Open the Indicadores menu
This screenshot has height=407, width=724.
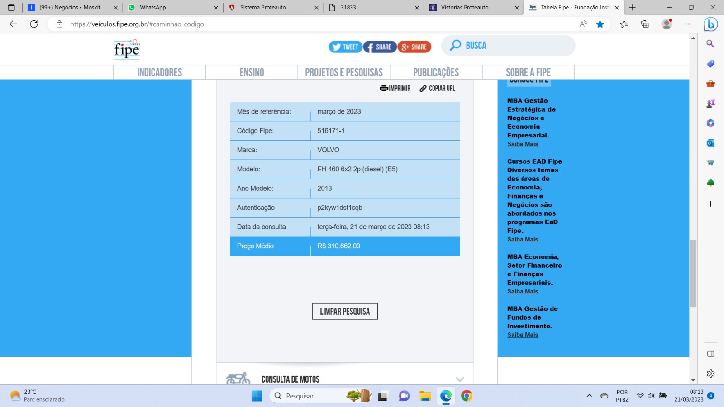(159, 72)
